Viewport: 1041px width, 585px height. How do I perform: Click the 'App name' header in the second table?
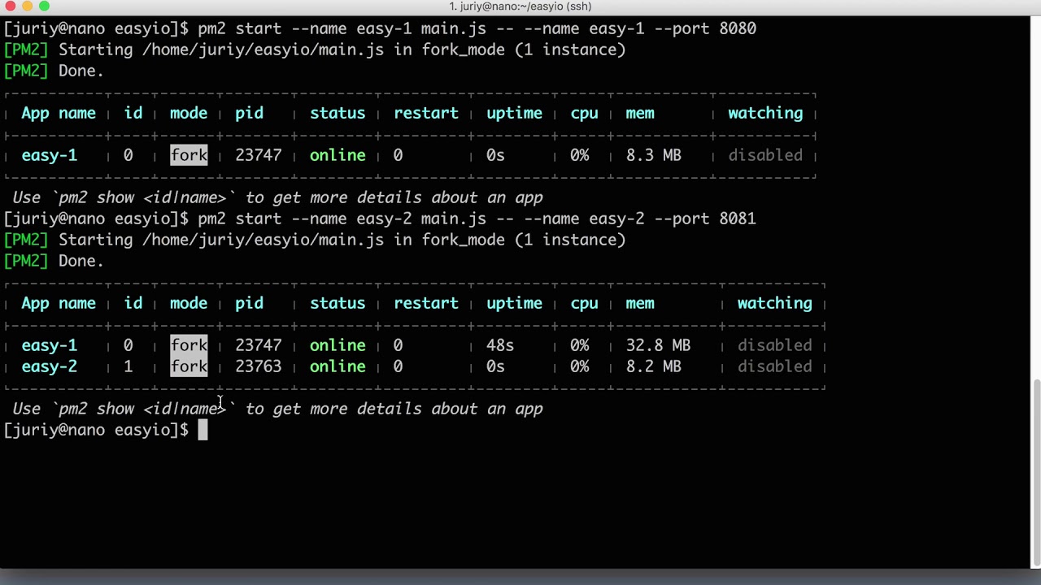click(x=59, y=303)
